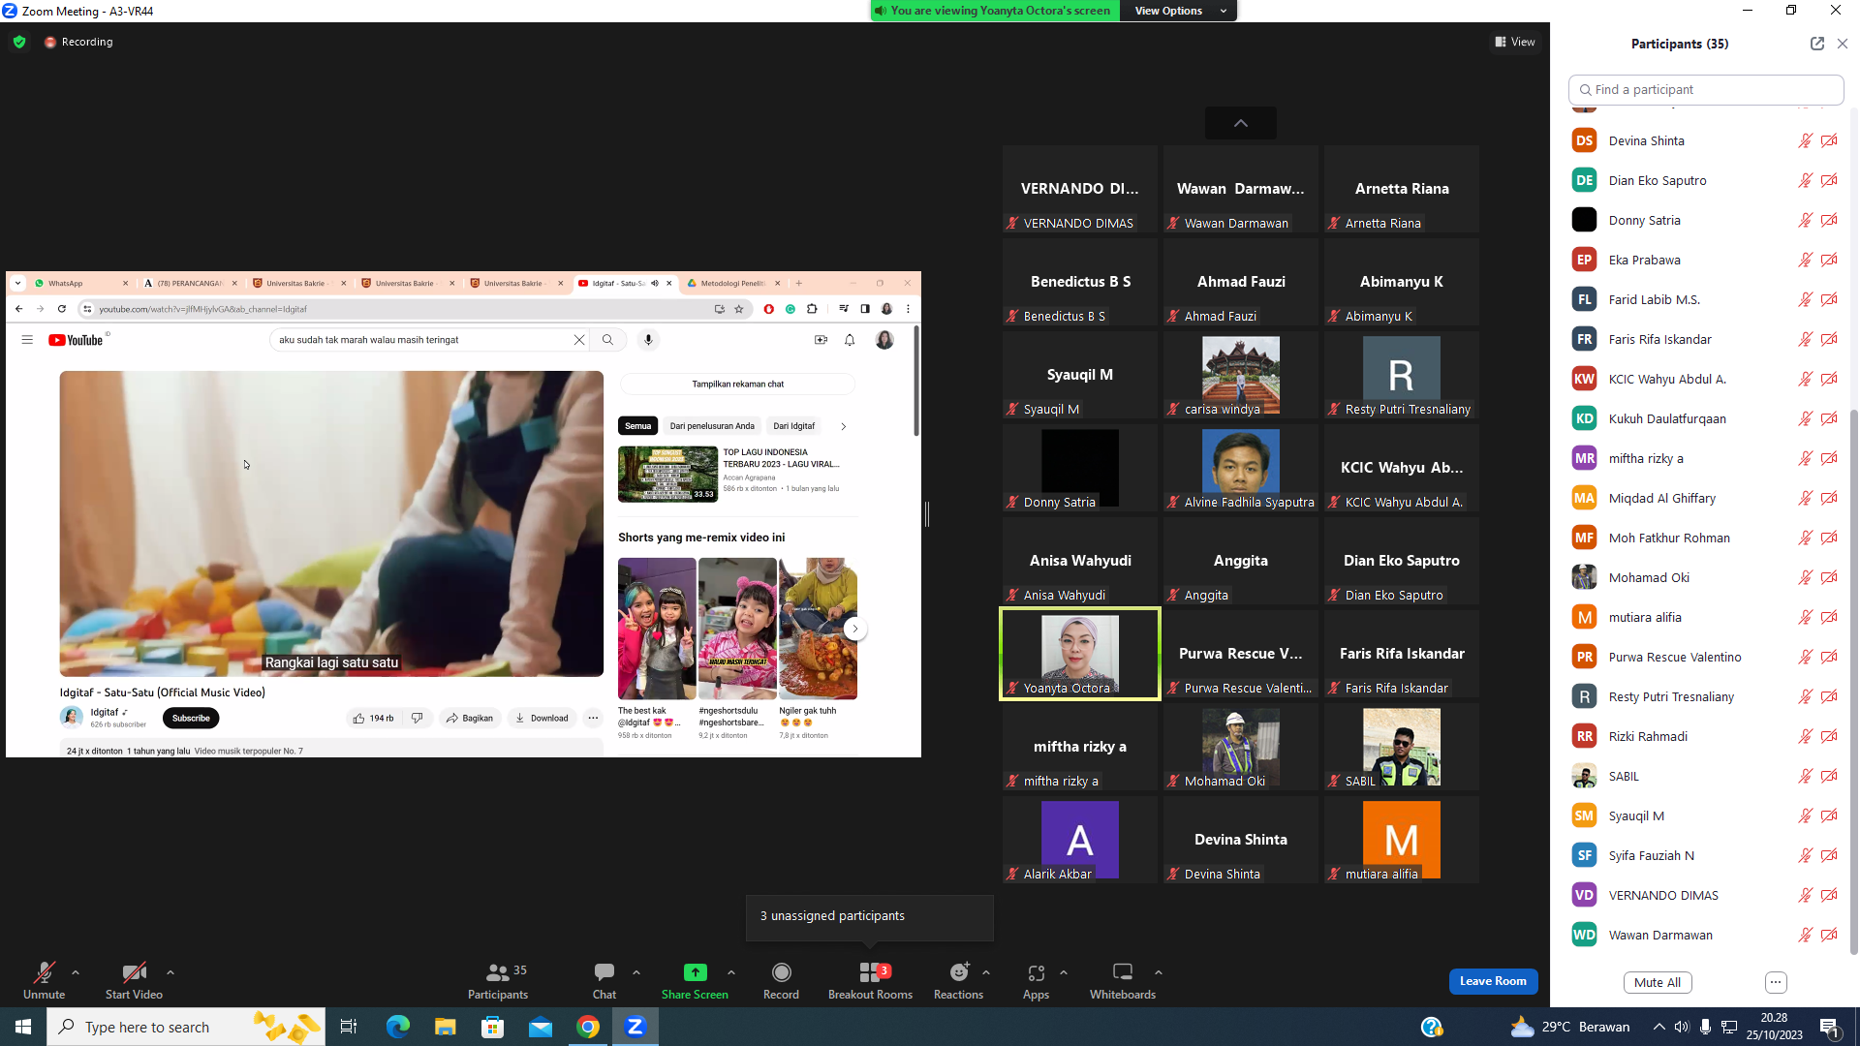Open Microsoft Edge from taskbar

tap(397, 1027)
